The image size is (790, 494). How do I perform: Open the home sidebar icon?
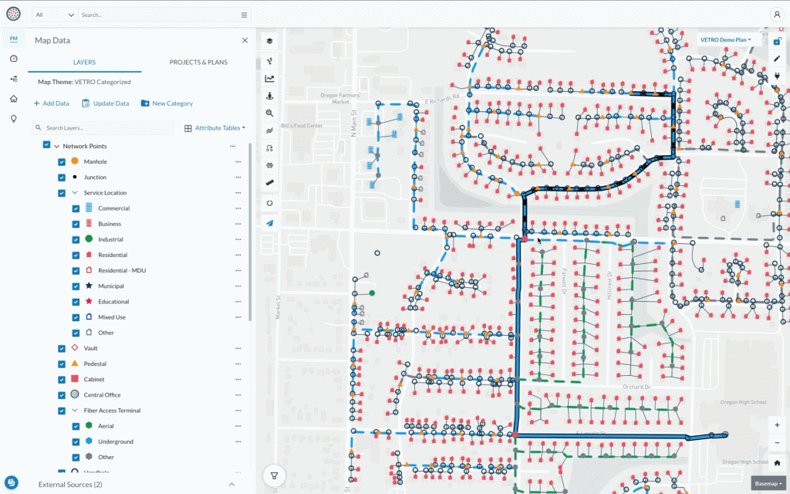tap(14, 99)
